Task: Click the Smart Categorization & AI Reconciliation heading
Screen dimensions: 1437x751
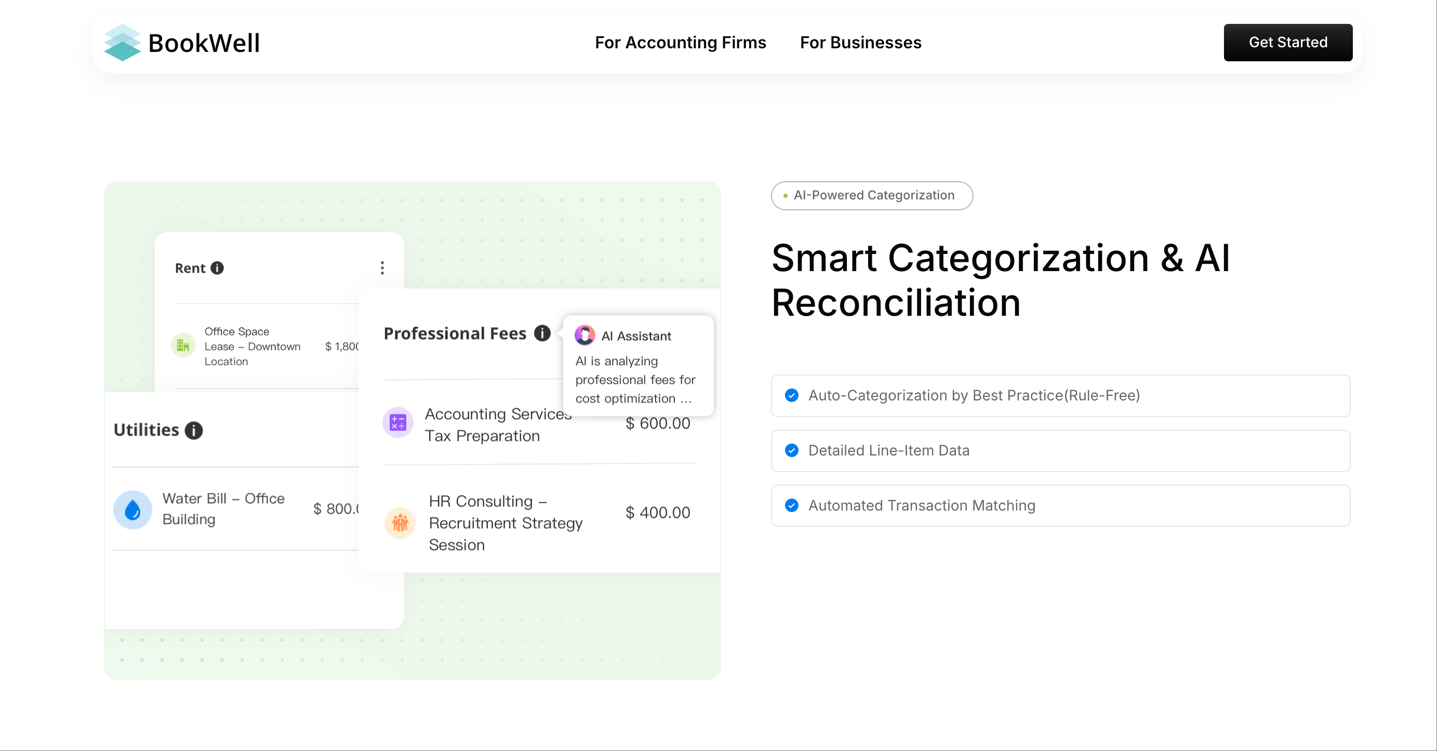Action: [x=1001, y=280]
